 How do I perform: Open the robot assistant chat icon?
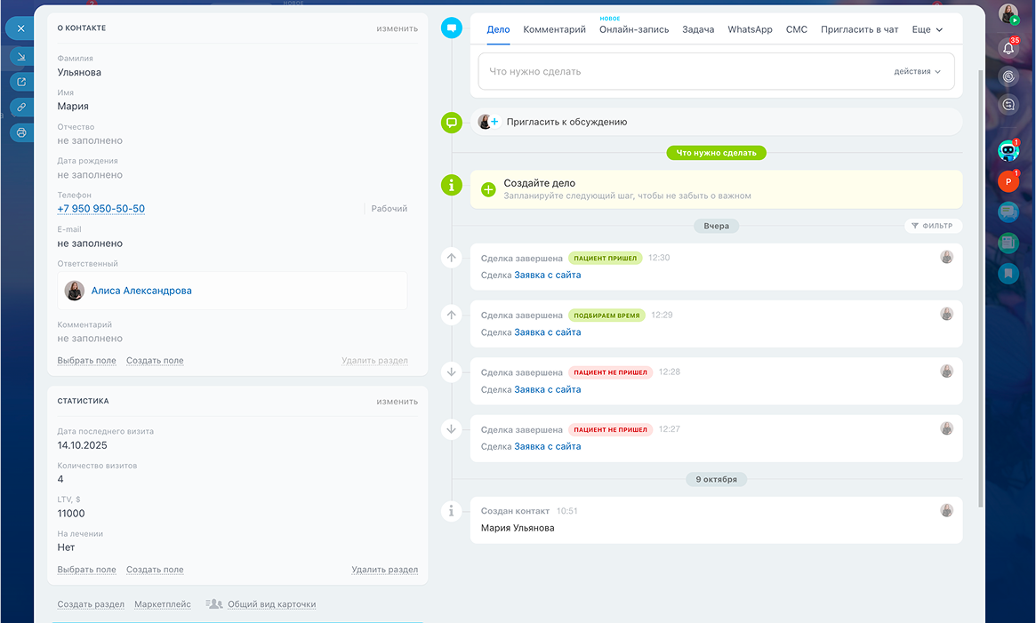pyautogui.click(x=1008, y=151)
